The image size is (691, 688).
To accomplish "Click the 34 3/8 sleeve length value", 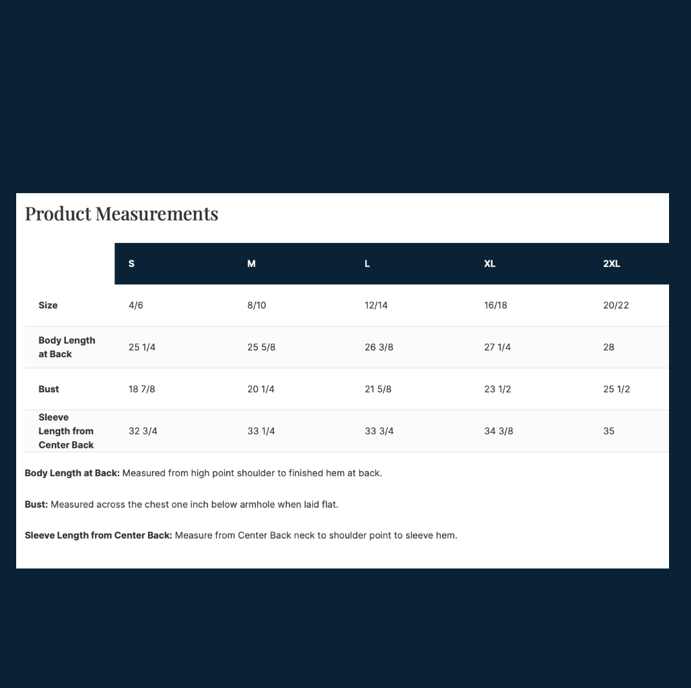I will tap(498, 431).
